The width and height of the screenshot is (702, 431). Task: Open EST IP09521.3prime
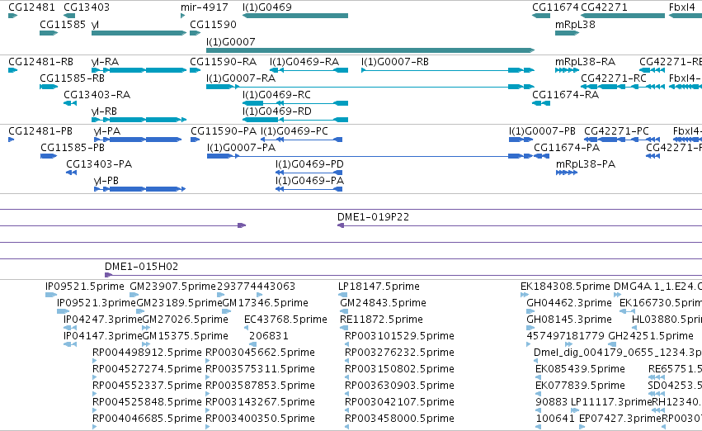tap(97, 303)
